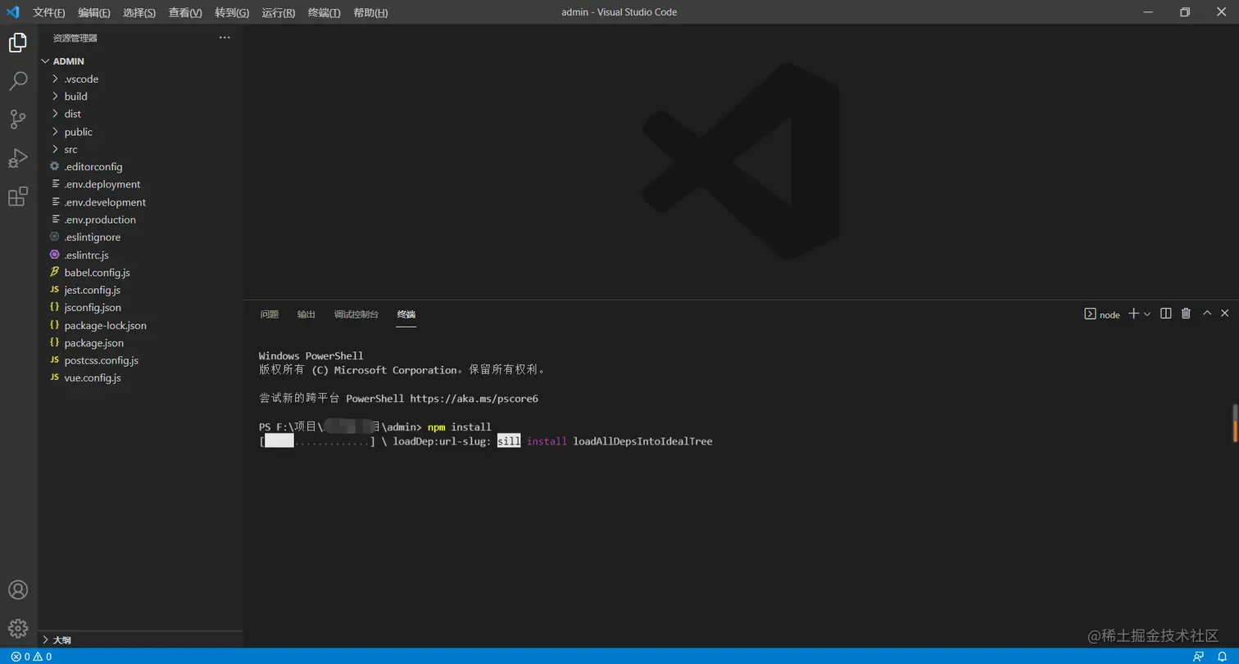Expand the public folder

[x=140, y=132]
